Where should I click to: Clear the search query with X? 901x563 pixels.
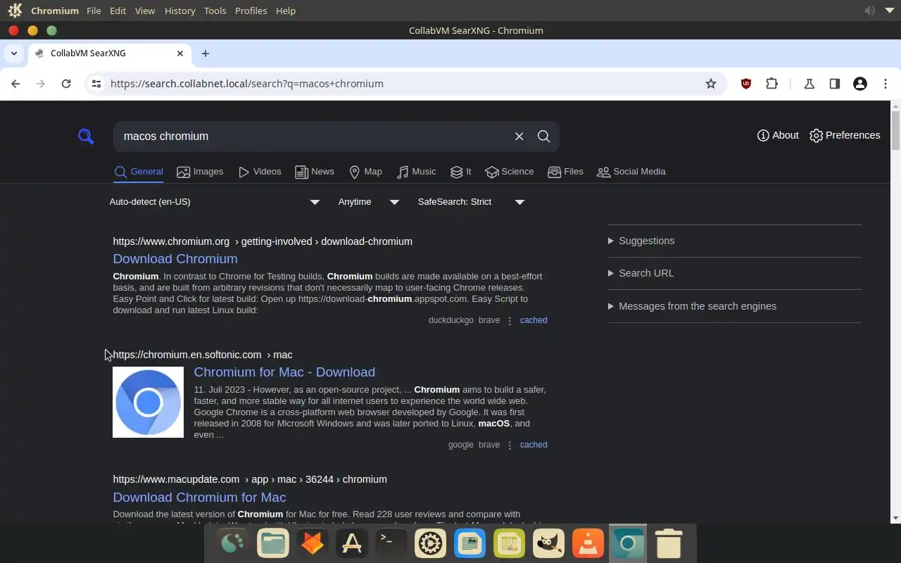519,137
